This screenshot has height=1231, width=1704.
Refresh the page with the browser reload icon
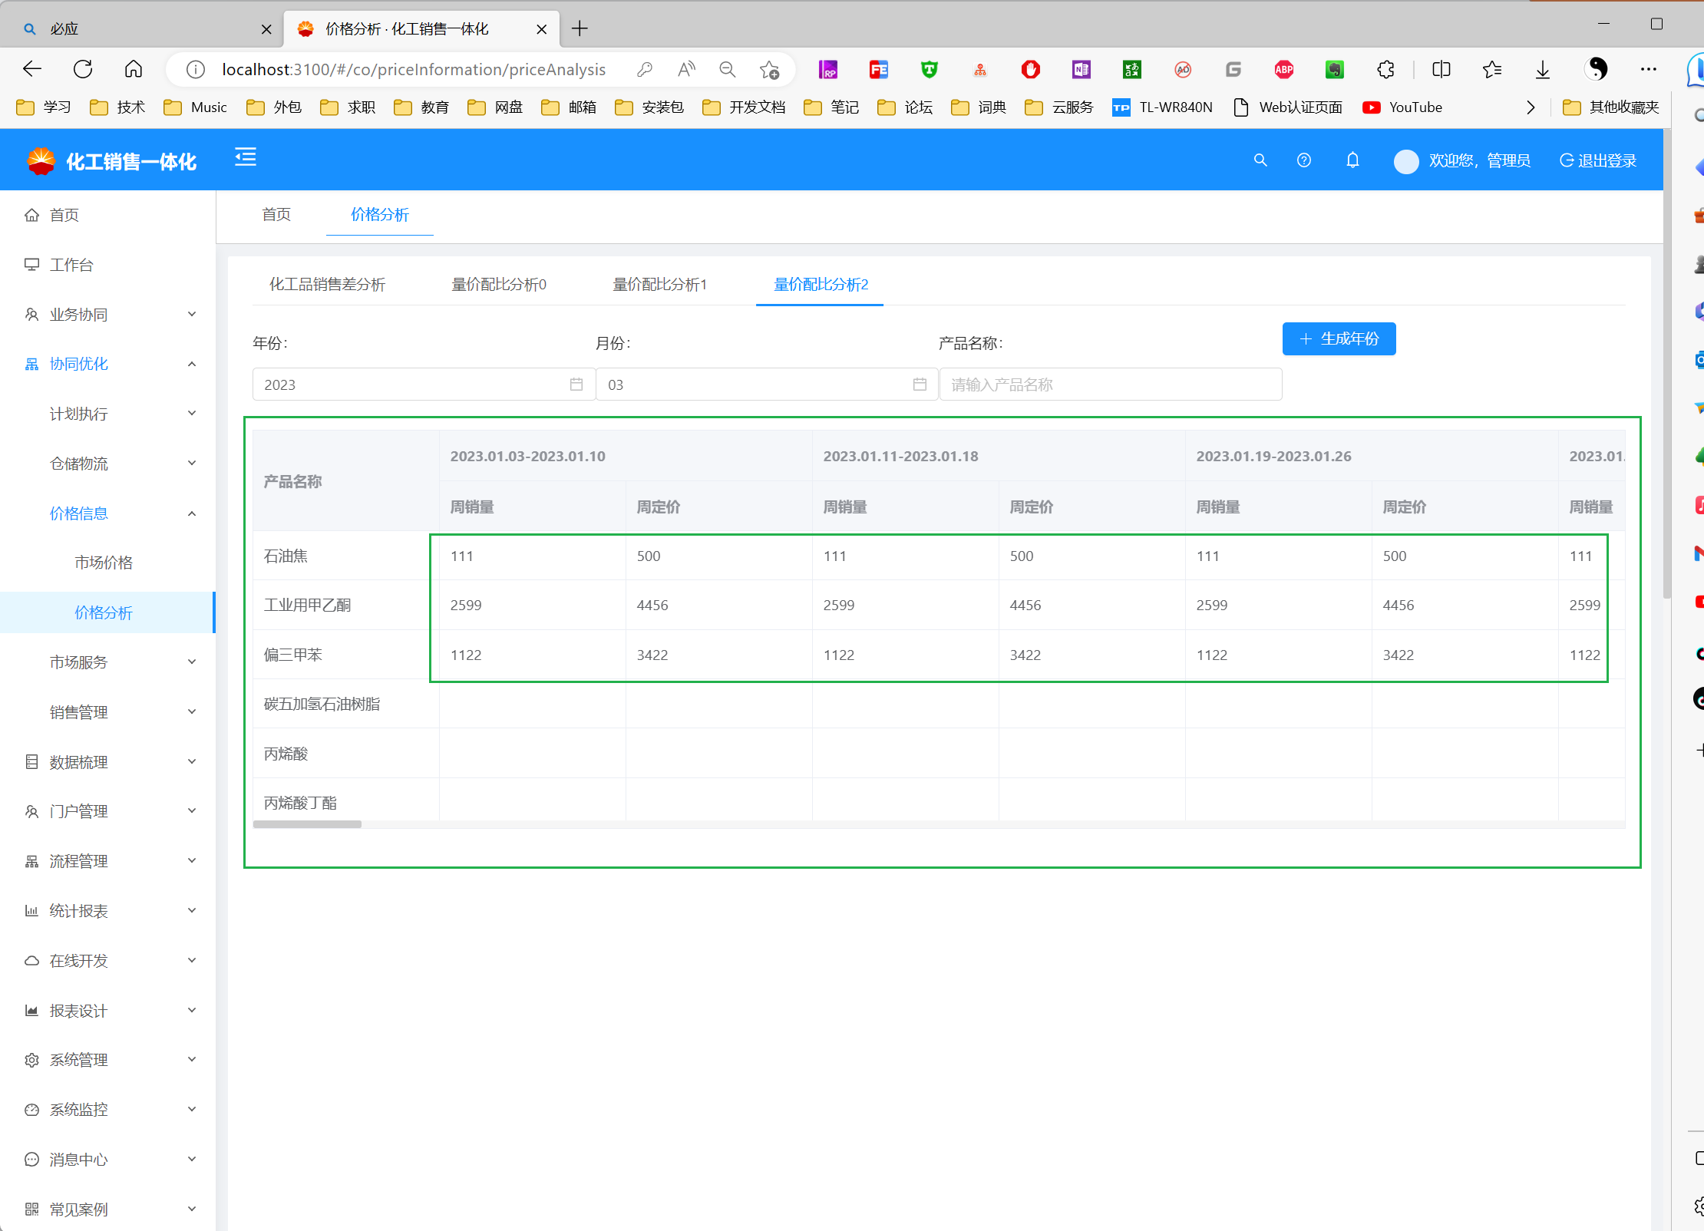pos(83,69)
